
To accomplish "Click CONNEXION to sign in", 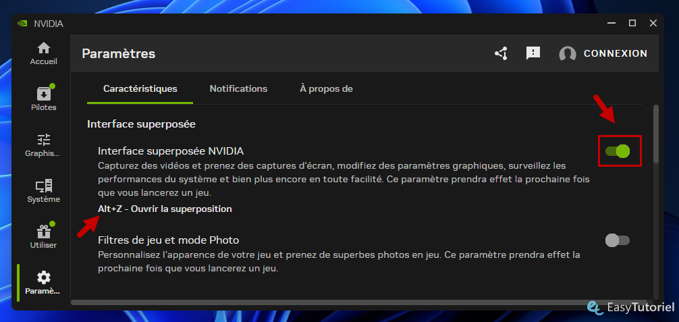I will 616,53.
